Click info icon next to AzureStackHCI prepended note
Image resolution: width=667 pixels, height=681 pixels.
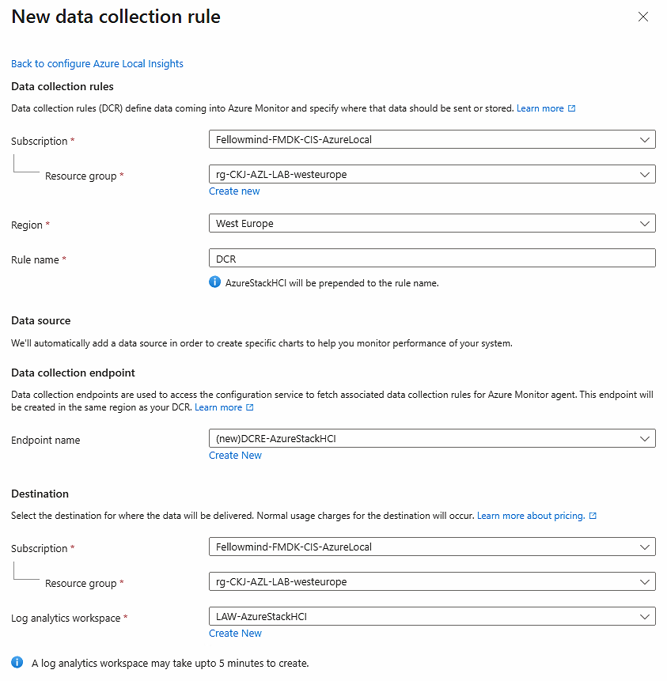coord(215,282)
